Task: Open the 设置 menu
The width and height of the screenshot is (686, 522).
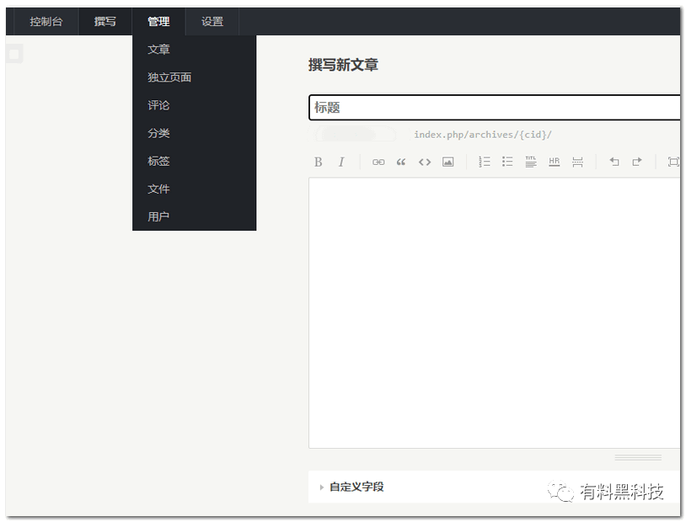Action: (212, 21)
